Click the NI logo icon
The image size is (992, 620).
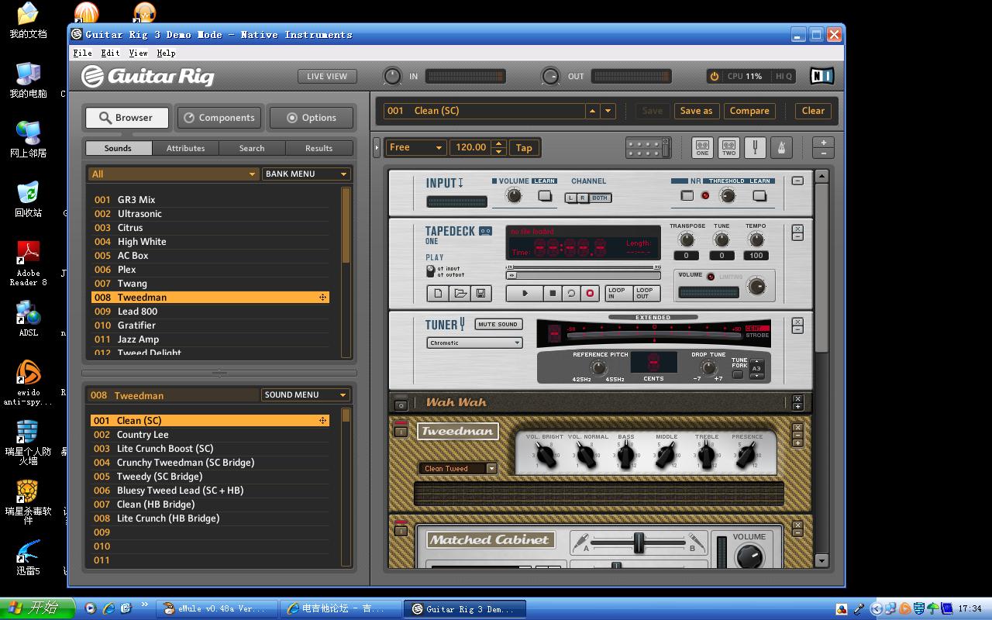[x=821, y=76]
